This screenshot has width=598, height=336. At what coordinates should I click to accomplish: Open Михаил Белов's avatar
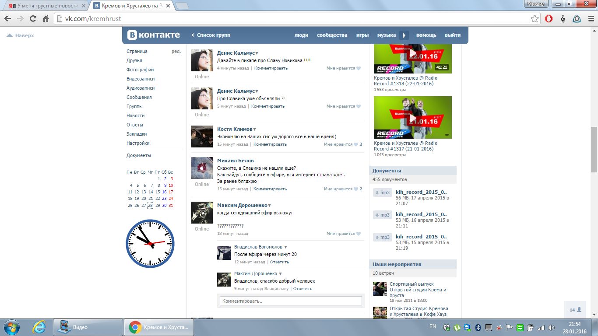point(202,168)
